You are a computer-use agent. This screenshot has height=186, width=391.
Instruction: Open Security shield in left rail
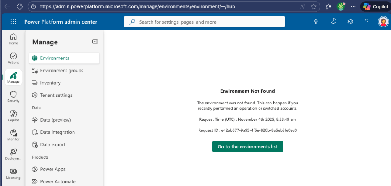pos(13,96)
